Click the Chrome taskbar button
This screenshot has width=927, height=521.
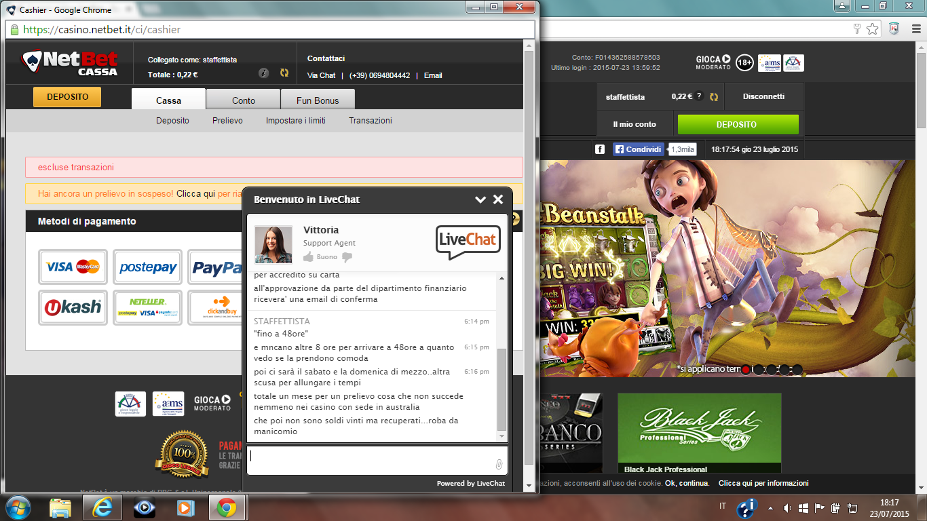pyautogui.click(x=227, y=507)
